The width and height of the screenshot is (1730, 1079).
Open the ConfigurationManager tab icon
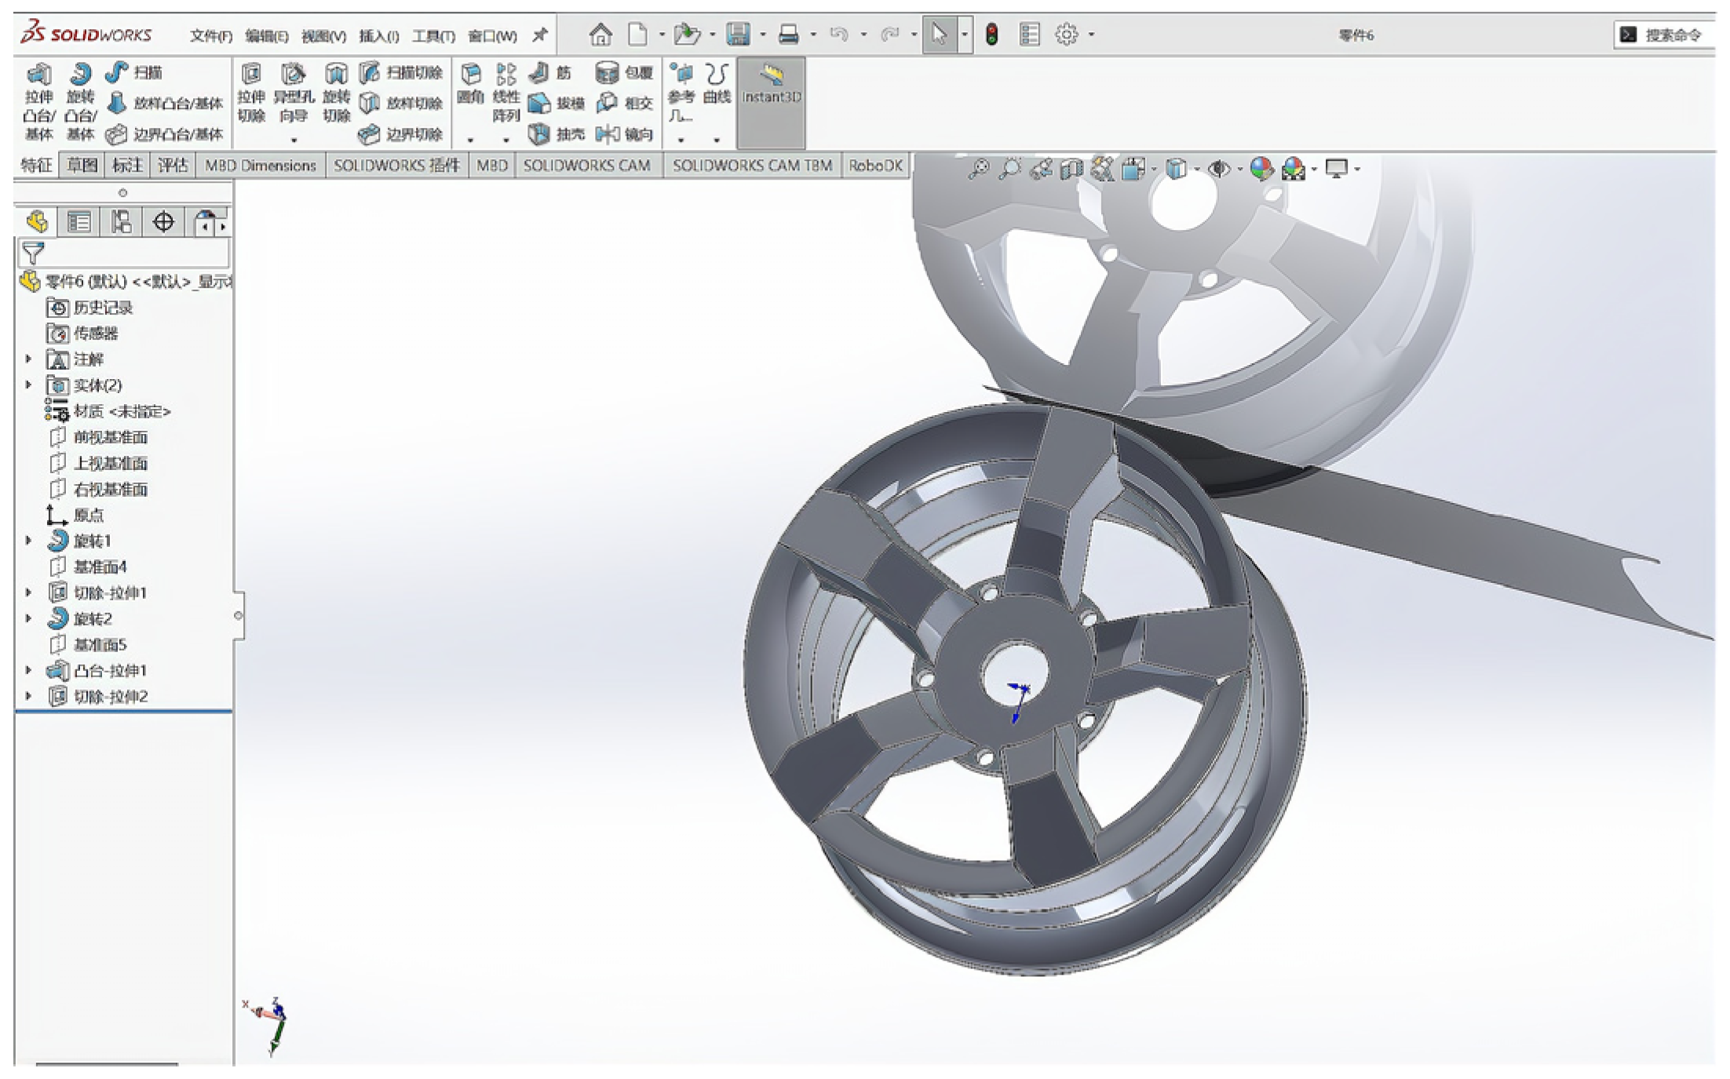[x=121, y=222]
